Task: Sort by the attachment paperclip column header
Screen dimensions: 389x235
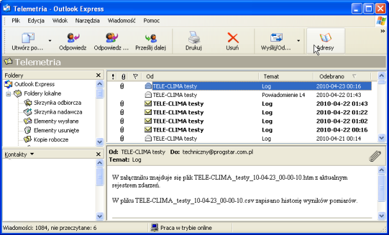Action: 123,76
